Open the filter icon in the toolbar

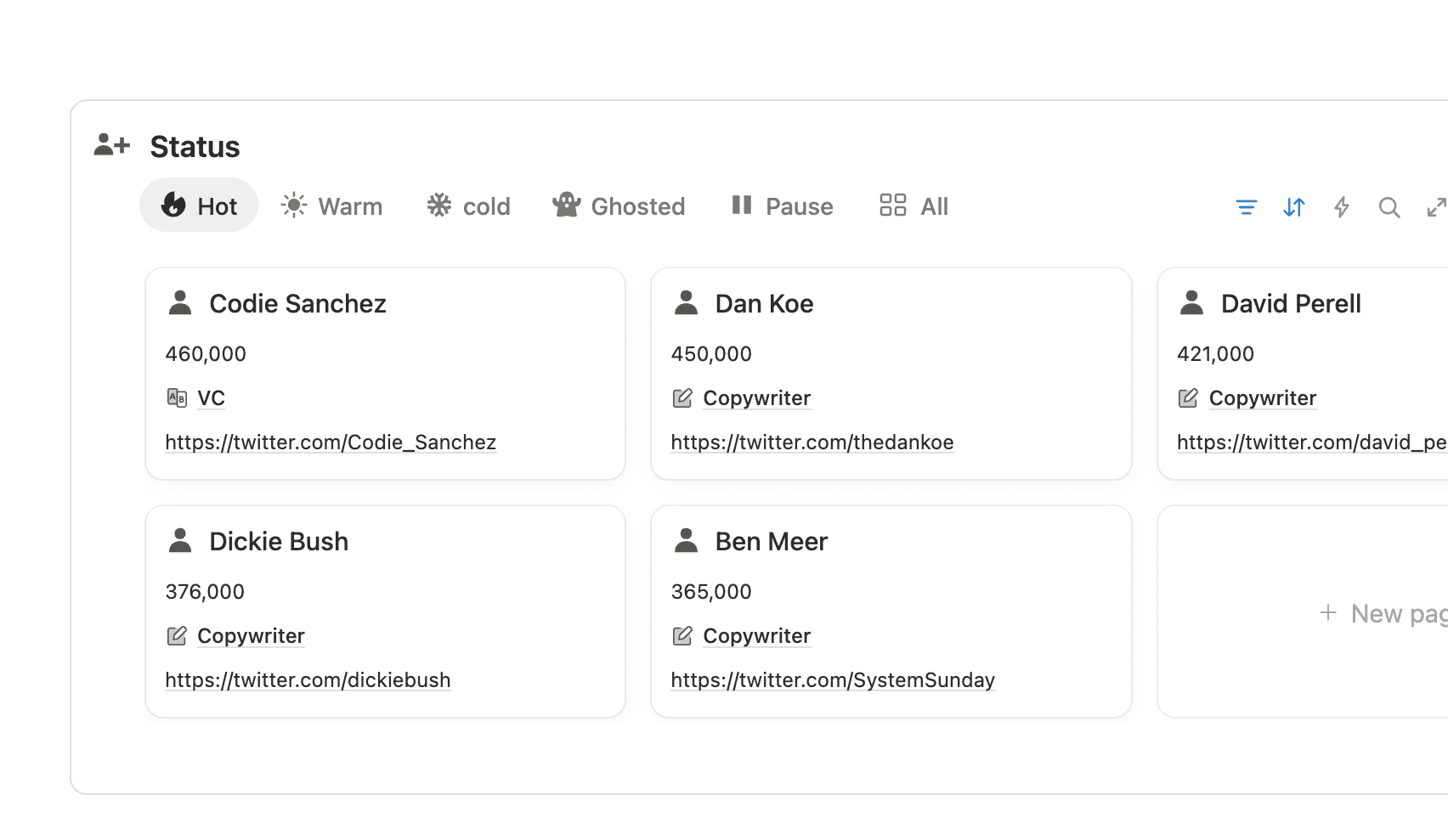click(x=1246, y=207)
